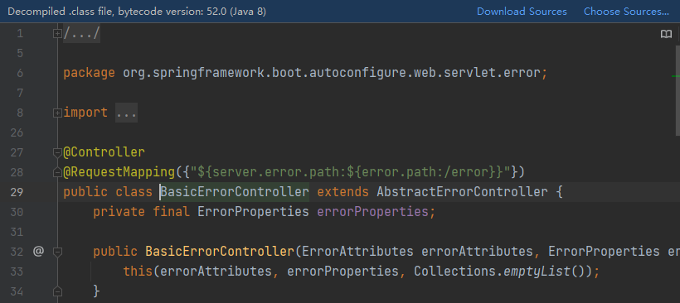Click fold end marker at line 34
This screenshot has height=303, width=680.
click(x=57, y=291)
